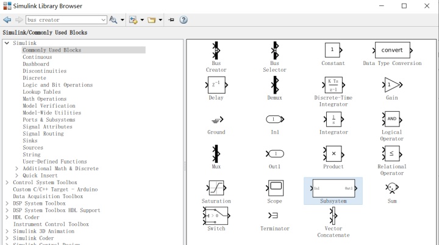This screenshot has height=245, width=439.
Task: Open the folder dropdown arrow
Action: [x=160, y=20]
